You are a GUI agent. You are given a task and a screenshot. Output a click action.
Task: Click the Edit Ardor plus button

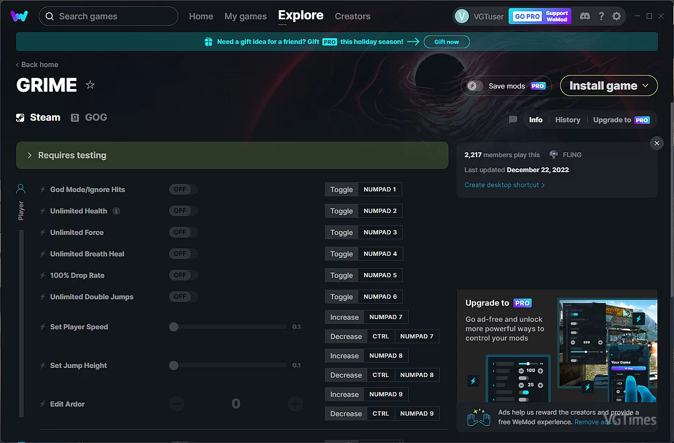(x=295, y=404)
